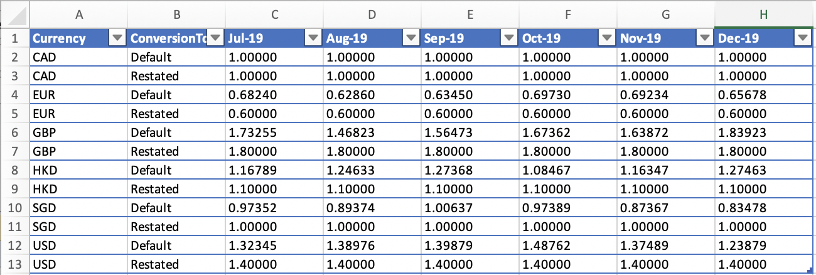Screen dimensions: 816x275
Task: Click the USD Default Oct-19 cell 1.48762
Action: point(567,245)
